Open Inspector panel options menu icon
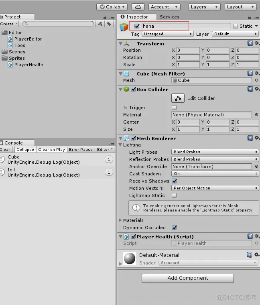Screen dimensions: 260x305 (x=256, y=18)
